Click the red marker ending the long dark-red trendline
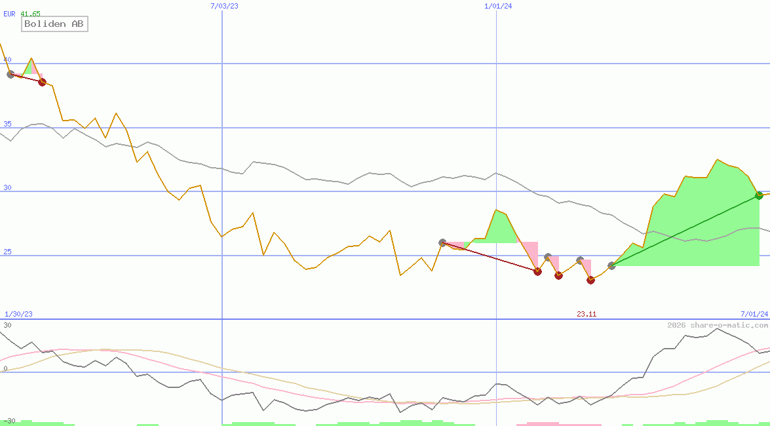The height and width of the screenshot is (426, 770). (537, 271)
